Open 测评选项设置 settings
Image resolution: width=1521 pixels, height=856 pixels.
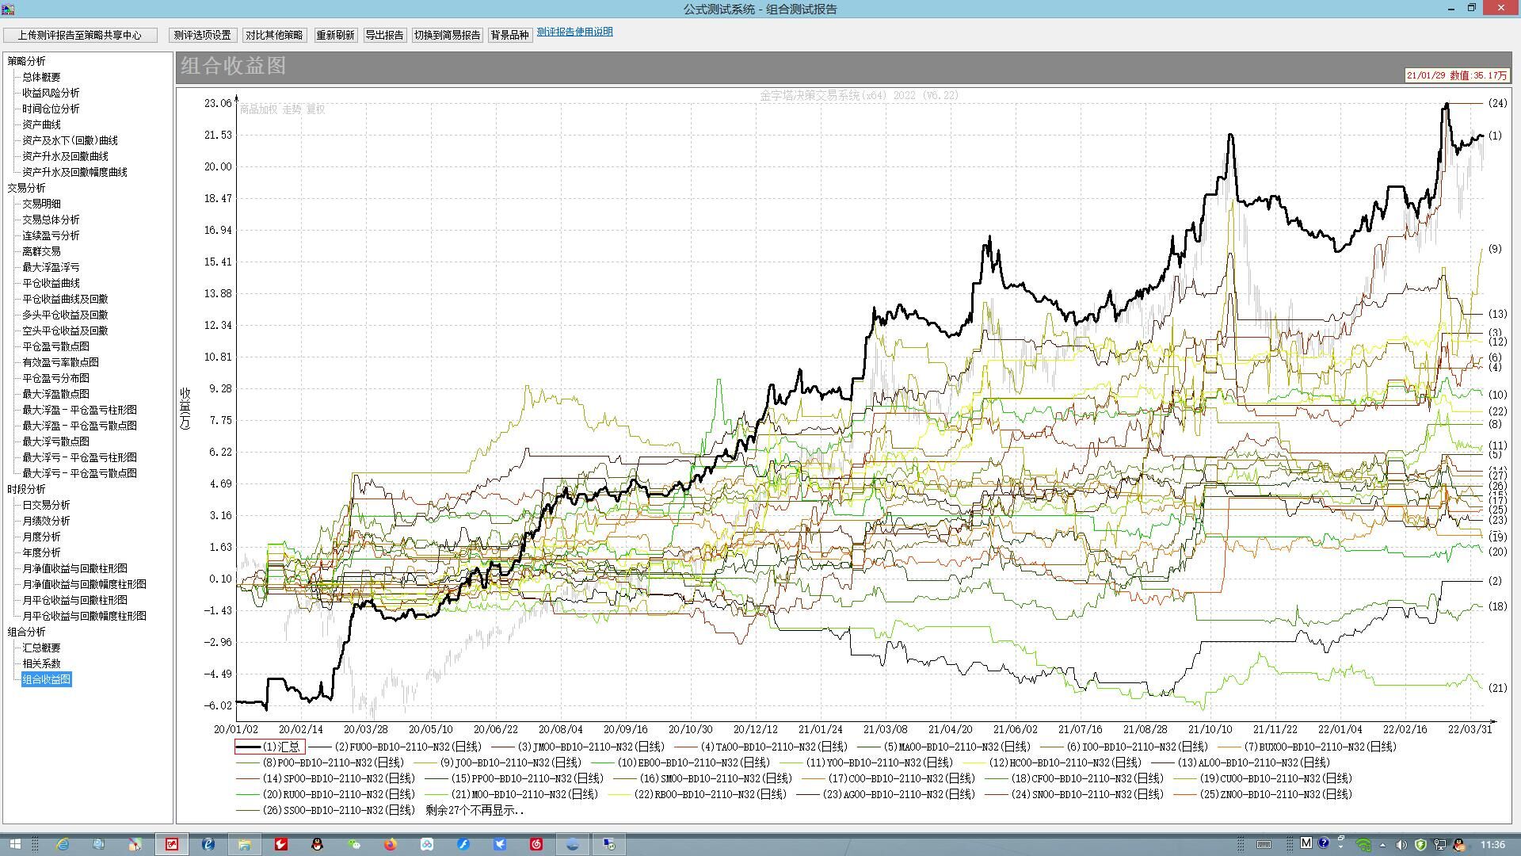[x=202, y=35]
